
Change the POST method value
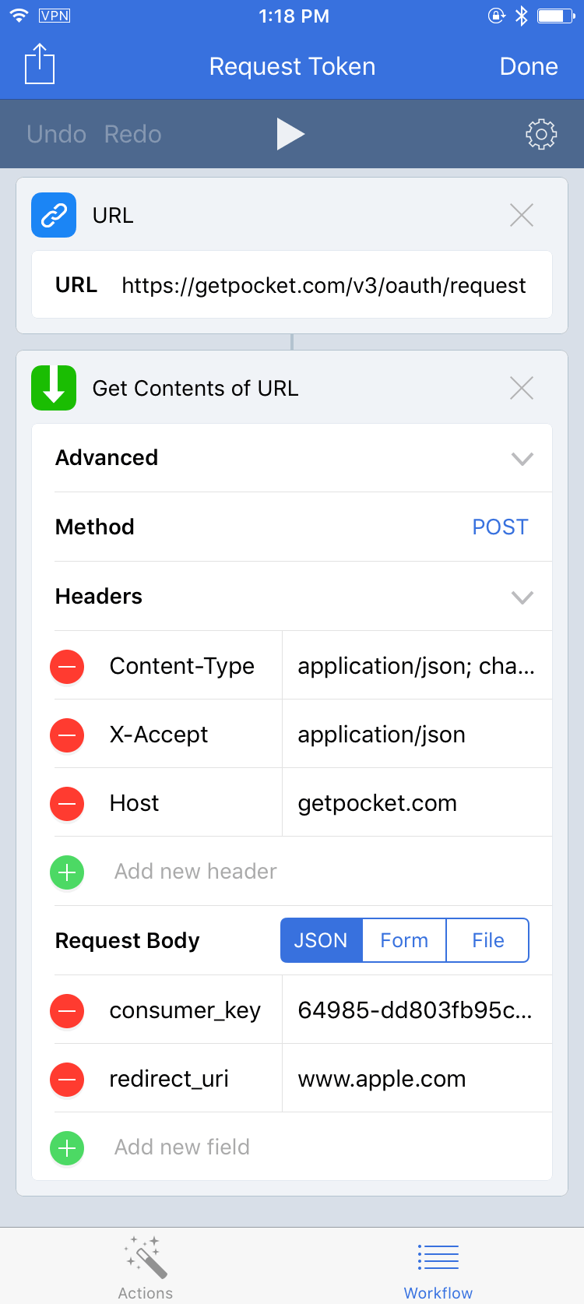(x=500, y=527)
